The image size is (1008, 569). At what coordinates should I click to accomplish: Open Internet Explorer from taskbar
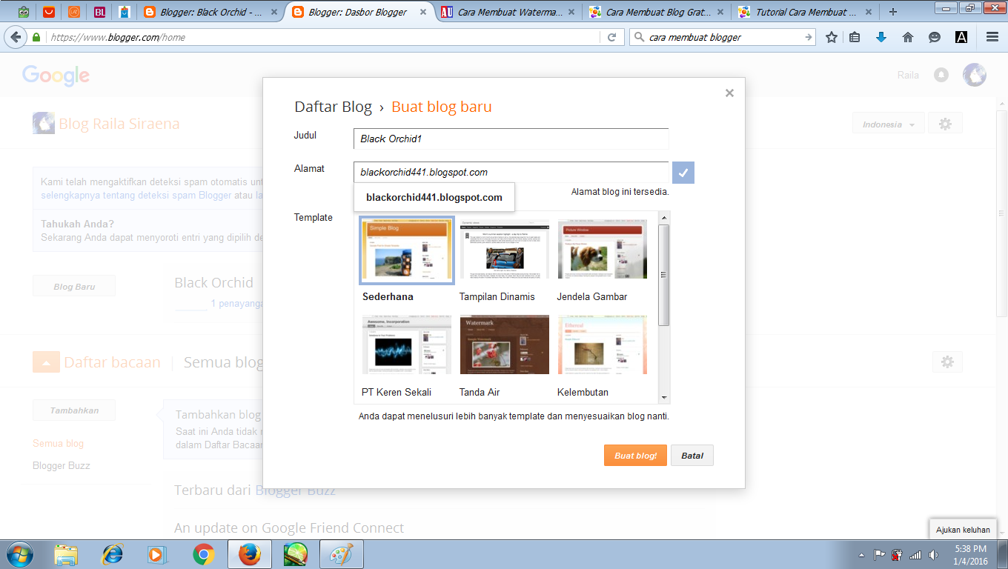[x=113, y=554]
